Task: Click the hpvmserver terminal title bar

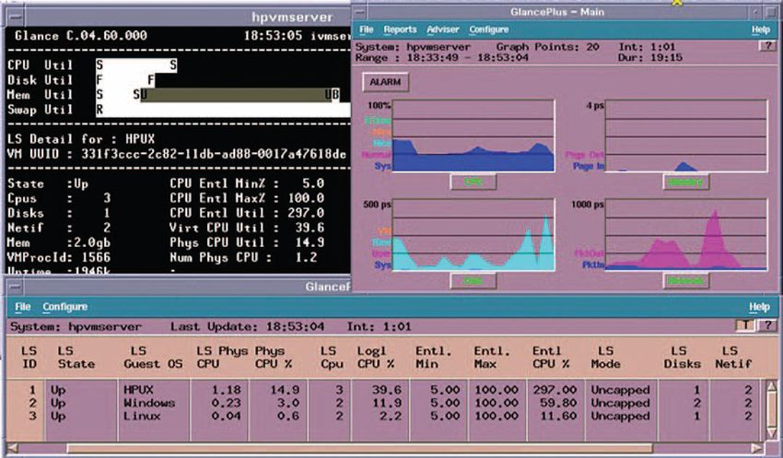Action: pos(187,17)
